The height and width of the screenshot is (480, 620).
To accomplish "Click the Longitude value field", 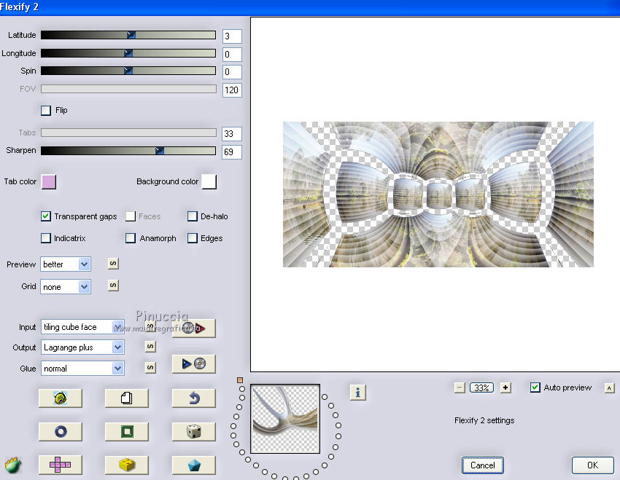I will [x=232, y=54].
